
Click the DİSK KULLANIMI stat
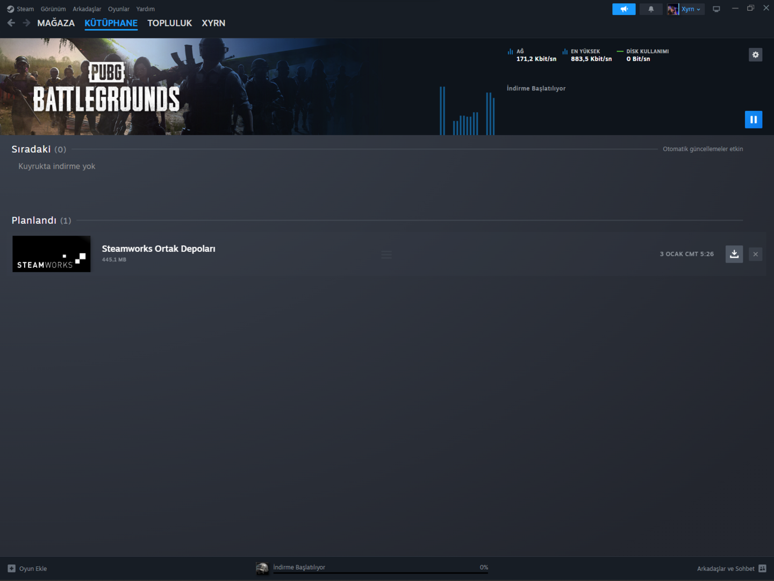coord(643,55)
